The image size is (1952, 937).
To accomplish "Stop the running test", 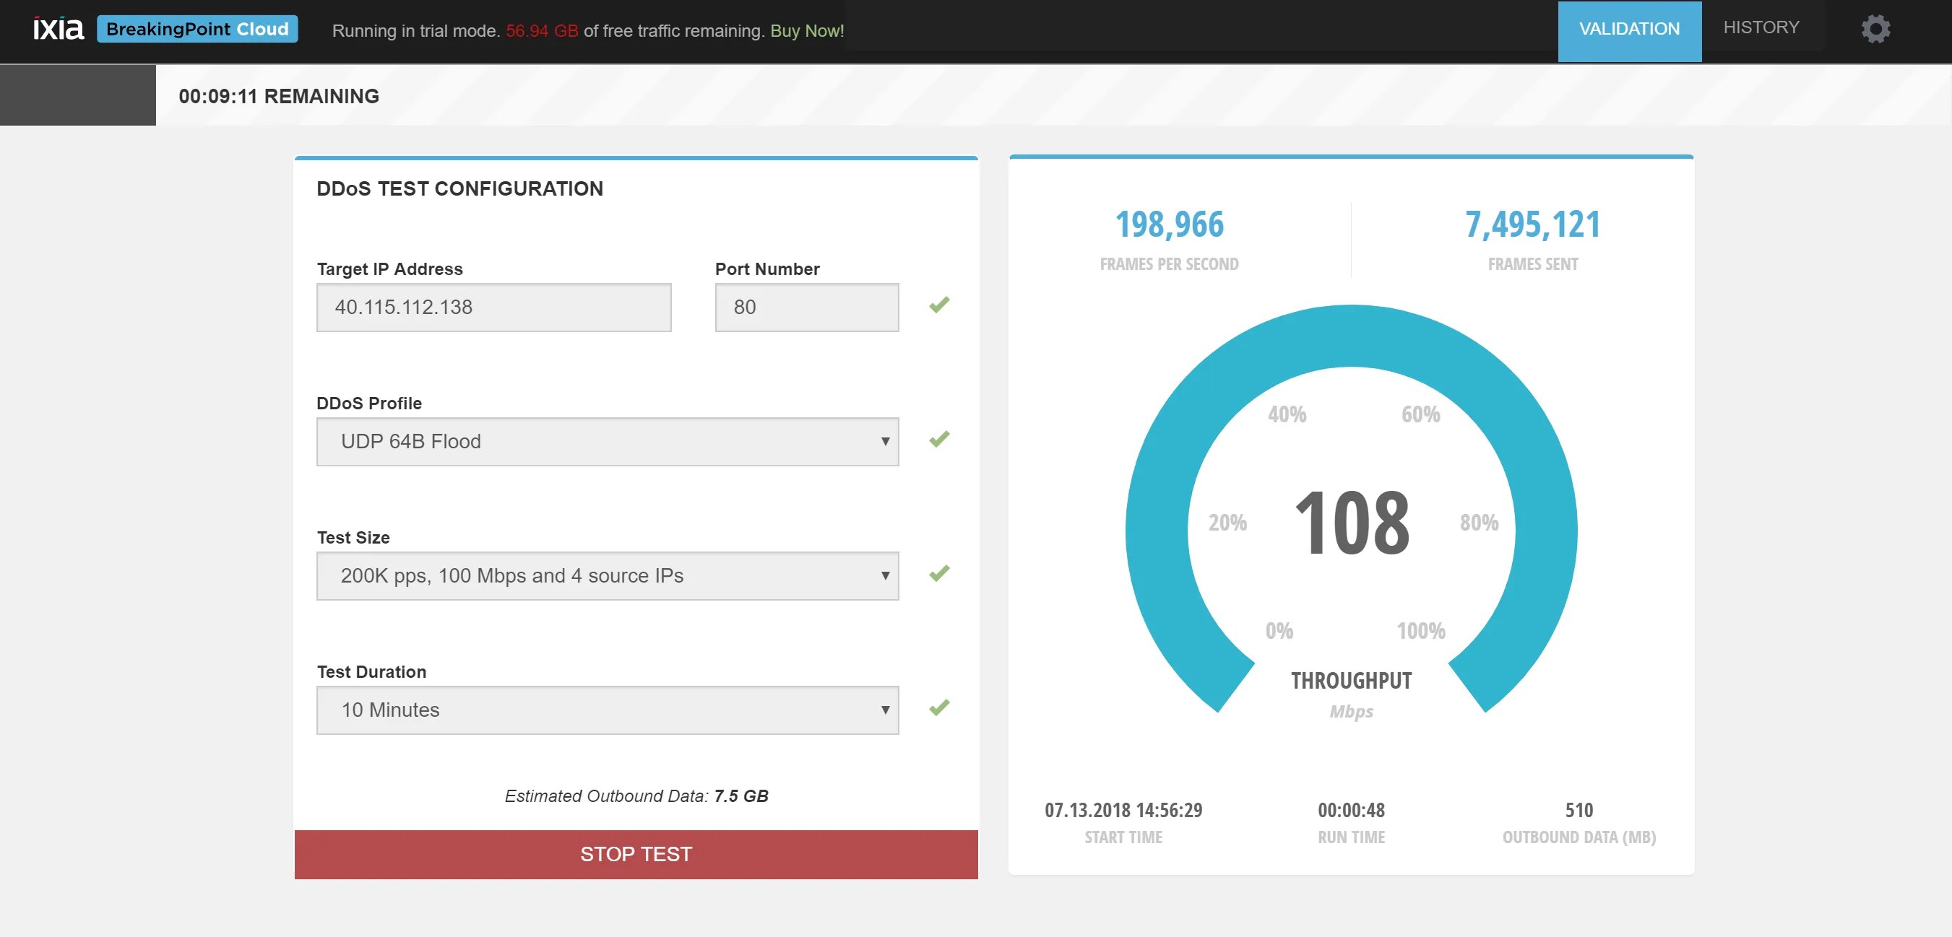I will (x=636, y=855).
